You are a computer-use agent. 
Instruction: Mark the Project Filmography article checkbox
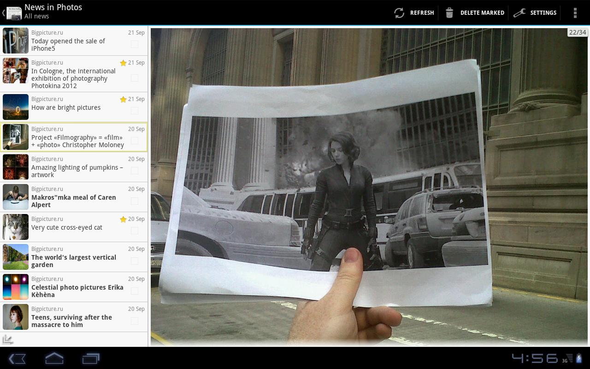[x=135, y=141]
